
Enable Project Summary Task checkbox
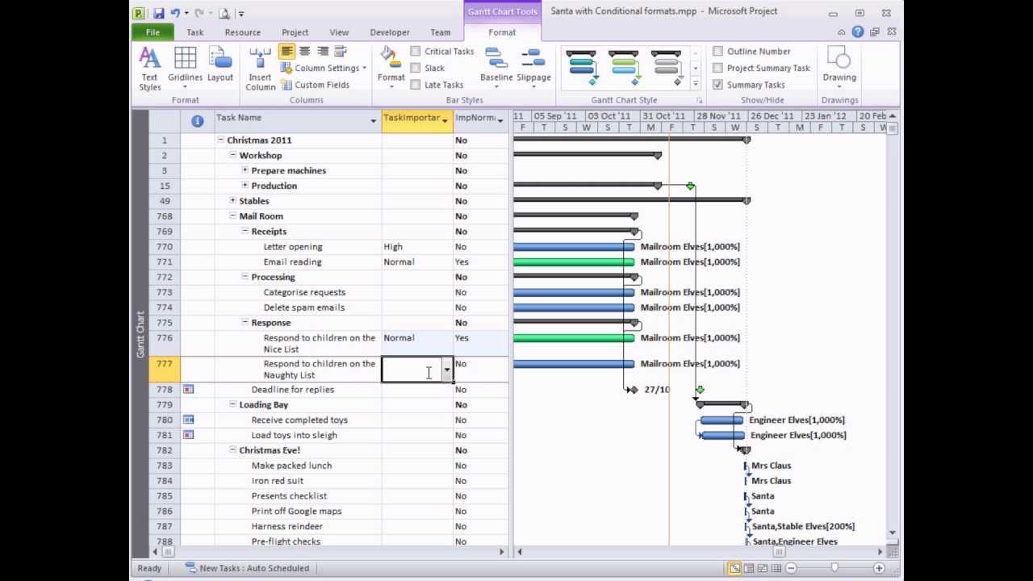(717, 69)
